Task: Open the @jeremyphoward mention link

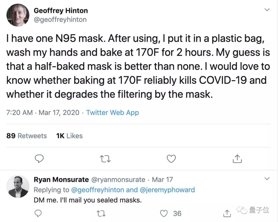Action: 167,190
